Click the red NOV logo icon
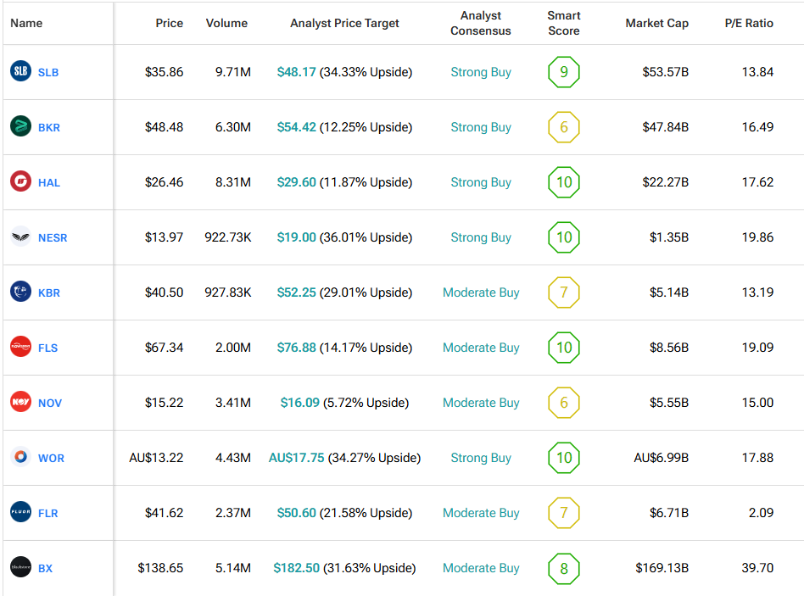 click(20, 403)
